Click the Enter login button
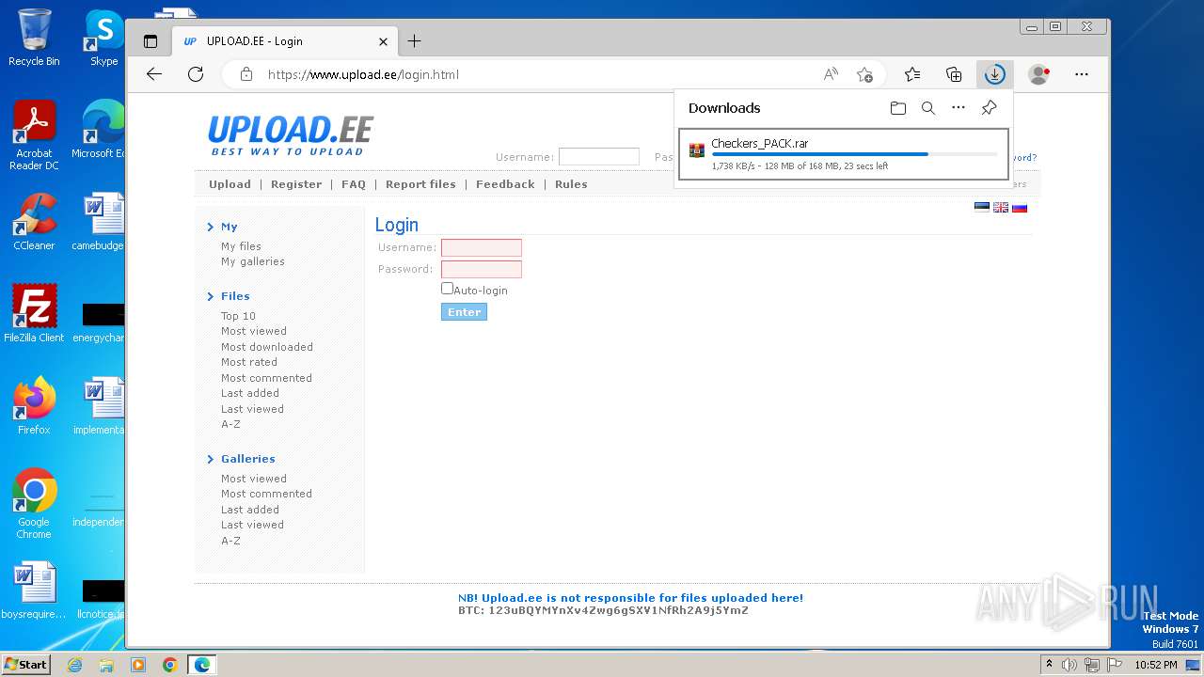This screenshot has height=677, width=1204. coord(464,312)
